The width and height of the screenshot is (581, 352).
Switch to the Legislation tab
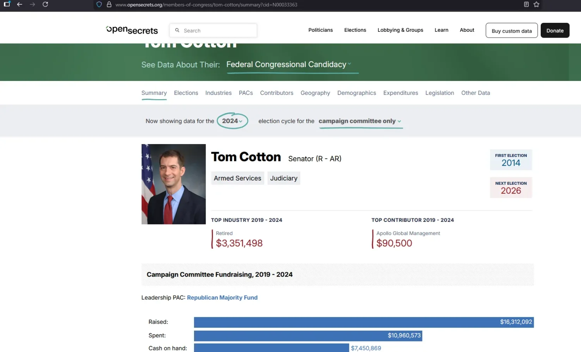click(x=440, y=93)
